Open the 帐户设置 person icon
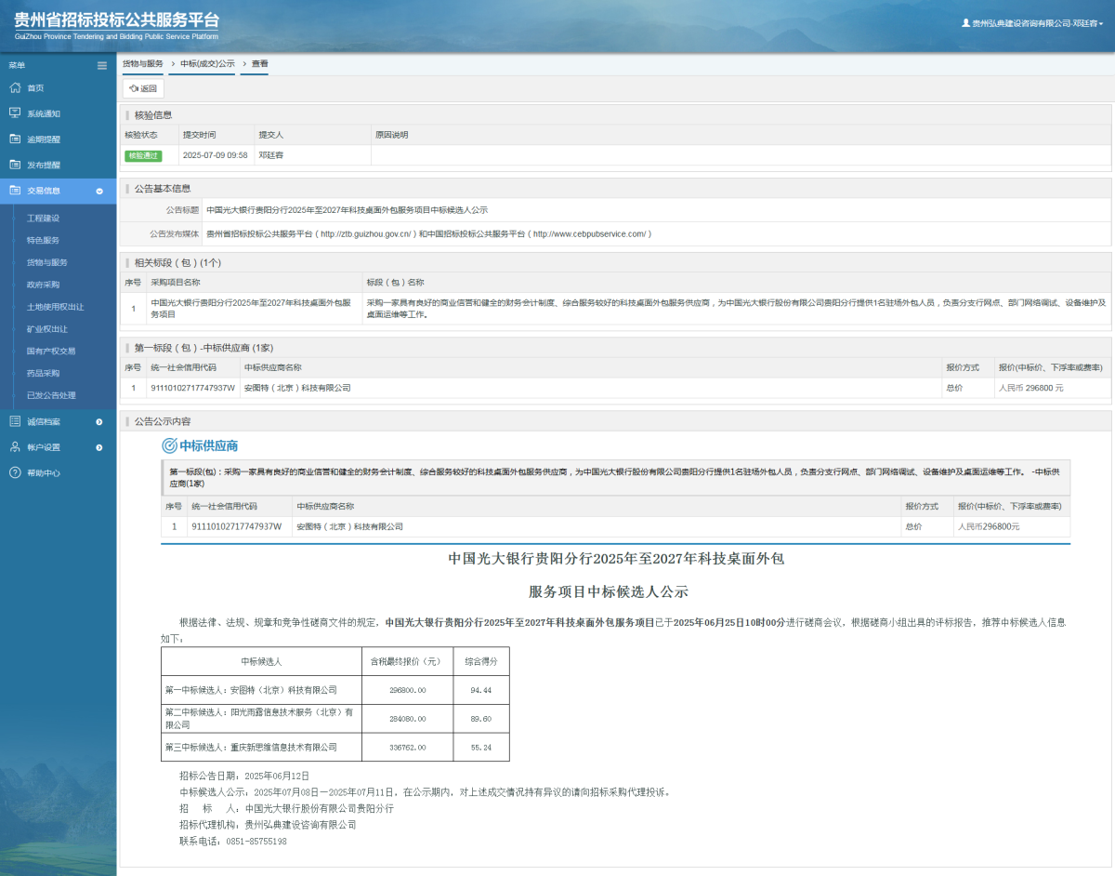This screenshot has height=876, width=1115. pyautogui.click(x=16, y=446)
